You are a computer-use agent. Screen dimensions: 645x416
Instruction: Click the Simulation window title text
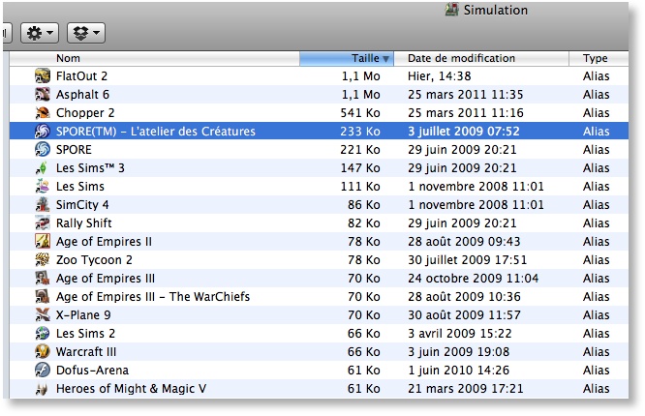pyautogui.click(x=495, y=10)
